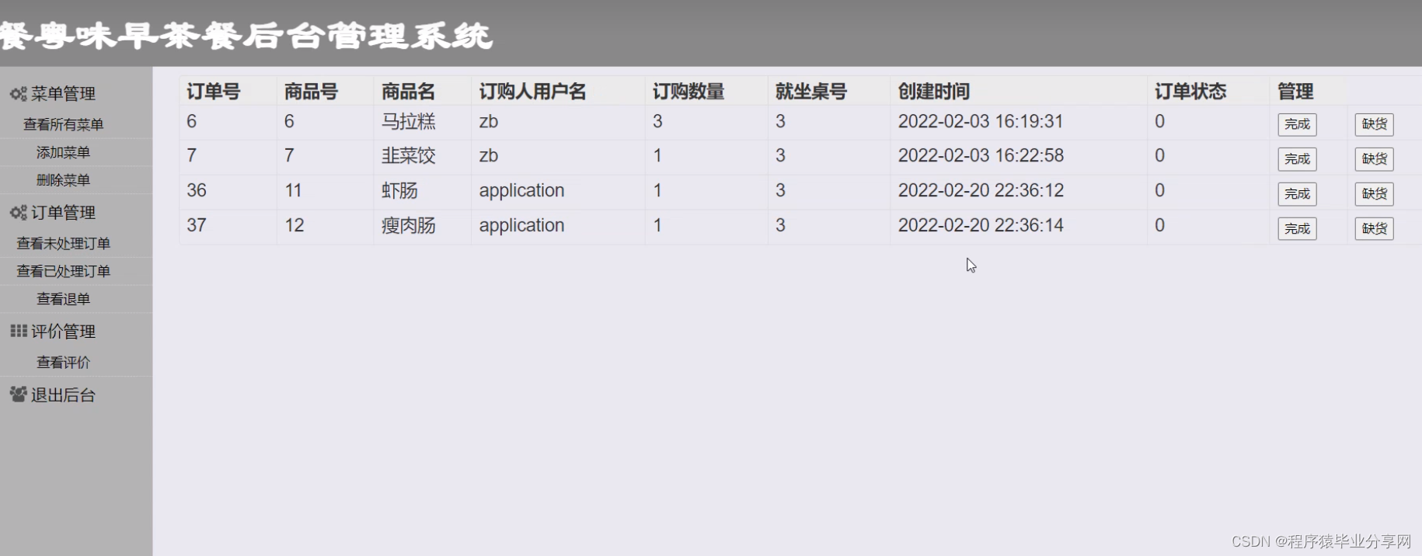The width and height of the screenshot is (1422, 556).
Task: Click the gears icon beside 菜单管理
Action: pyautogui.click(x=19, y=94)
